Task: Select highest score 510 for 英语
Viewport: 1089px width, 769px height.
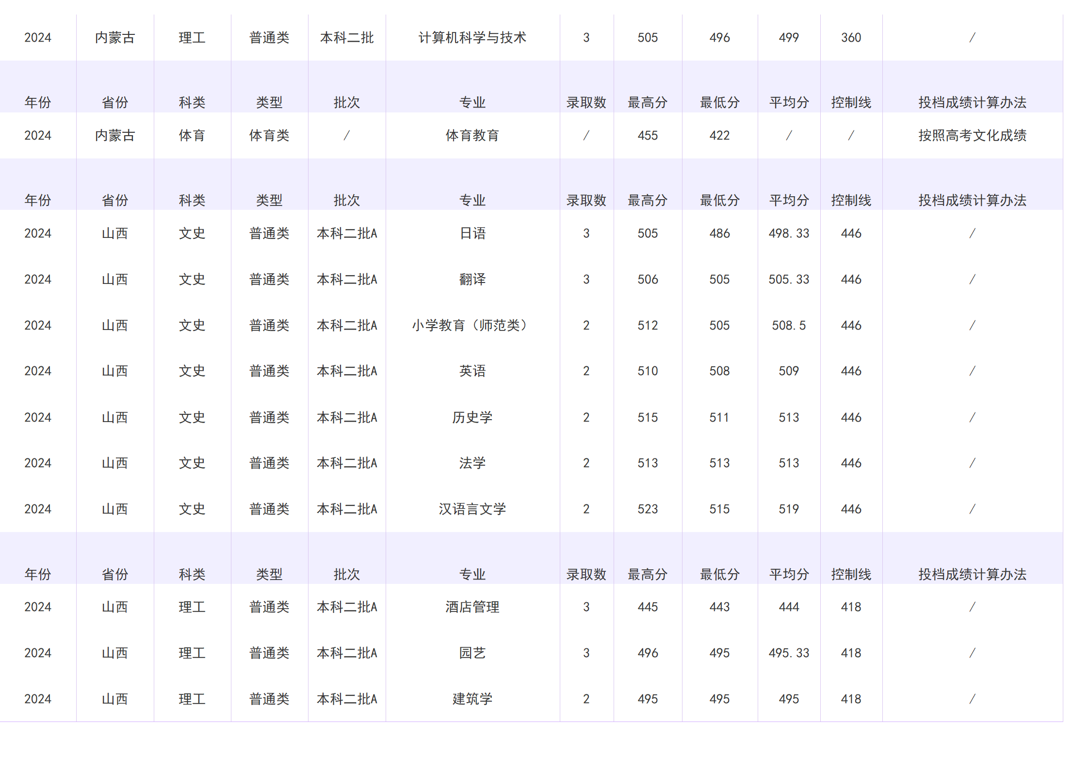Action: (648, 371)
